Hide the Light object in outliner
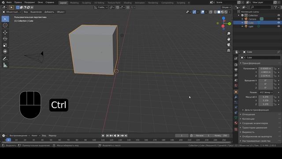Viewport: 282px width, 159px height. (278, 26)
